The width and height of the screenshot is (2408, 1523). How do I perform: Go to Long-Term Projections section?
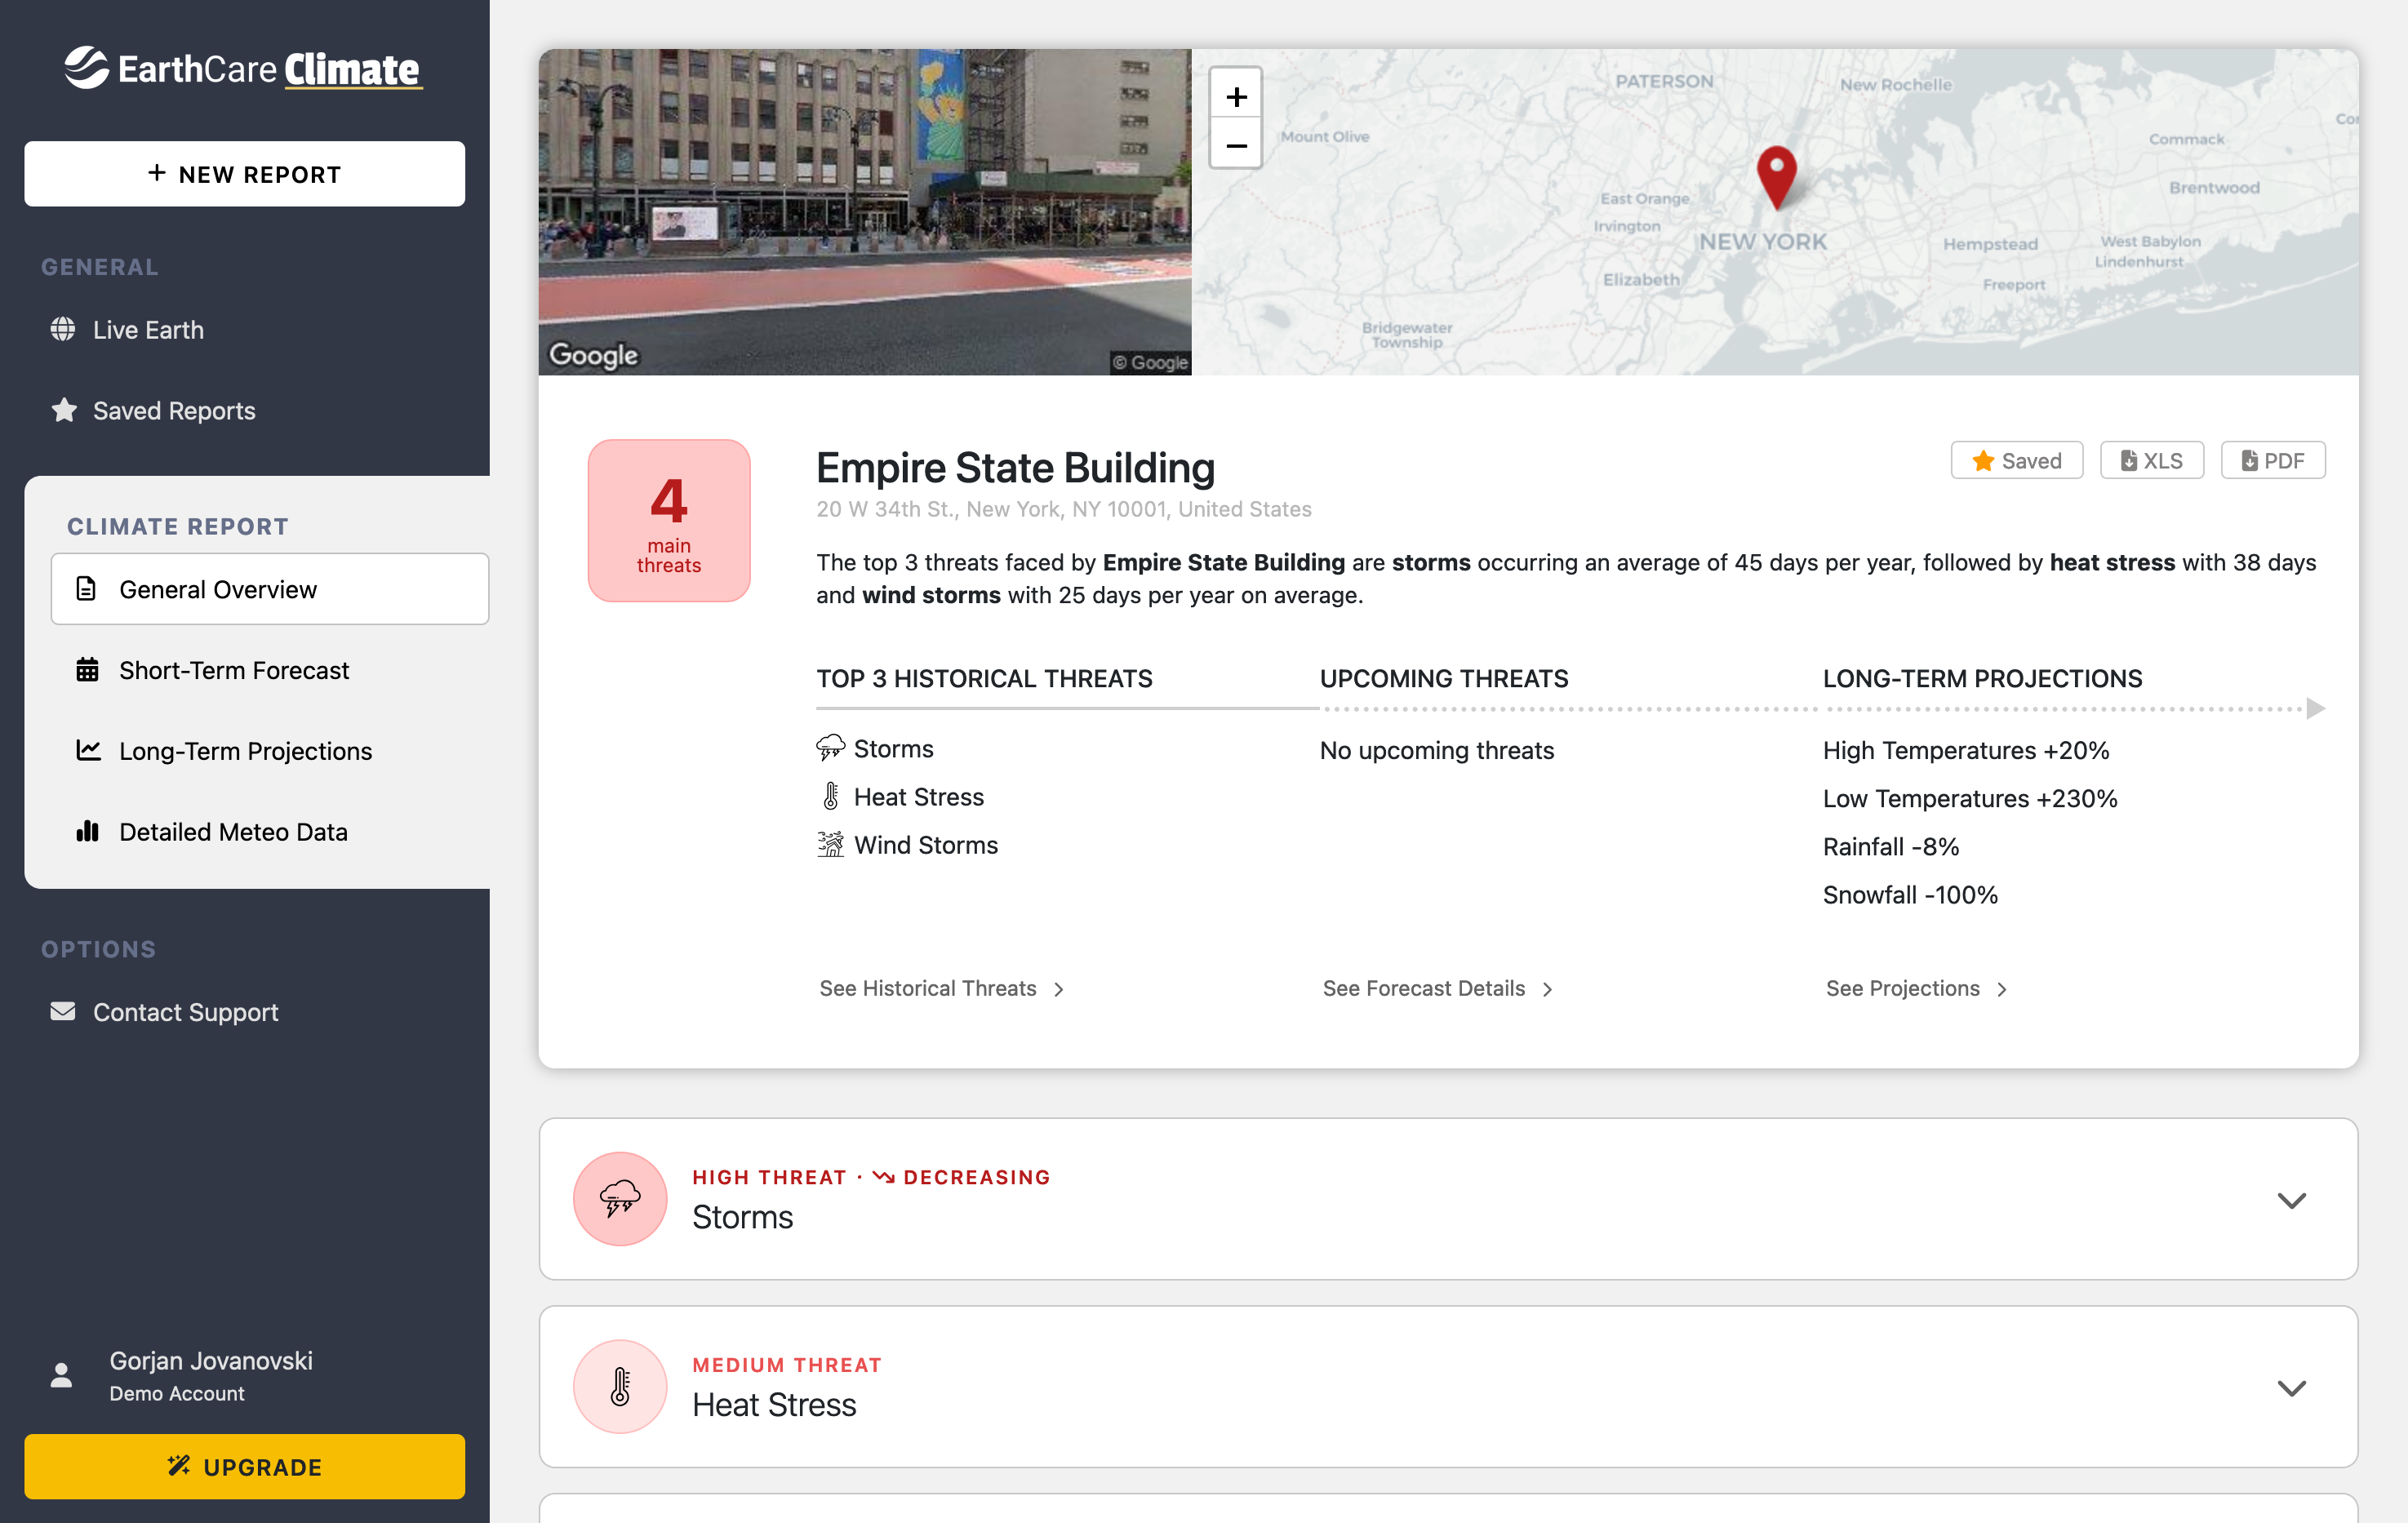[245, 751]
